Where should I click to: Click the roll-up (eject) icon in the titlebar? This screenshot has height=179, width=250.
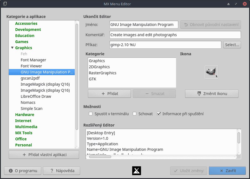pos(228,4)
